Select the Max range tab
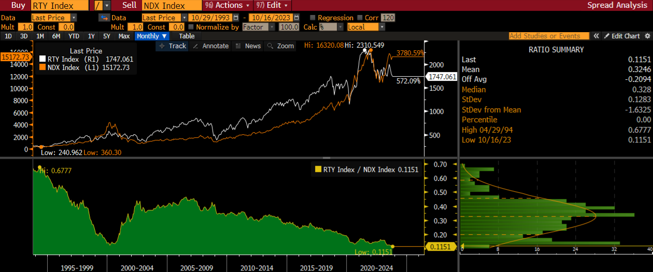The height and width of the screenshot is (272, 653). click(124, 36)
